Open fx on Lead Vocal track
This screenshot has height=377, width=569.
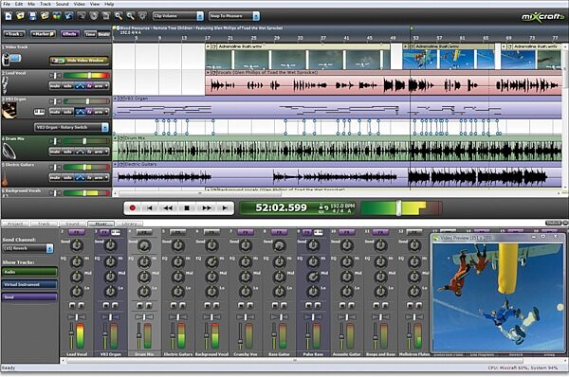89,86
